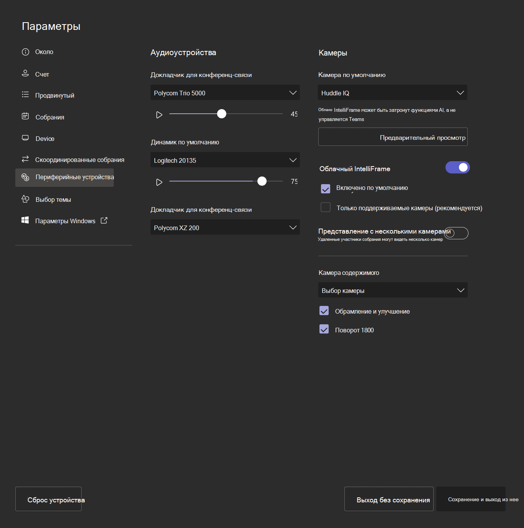Image resolution: width=524 pixels, height=528 pixels.
Task: Click the Удаленные участники собрания description text
Action: (x=380, y=239)
